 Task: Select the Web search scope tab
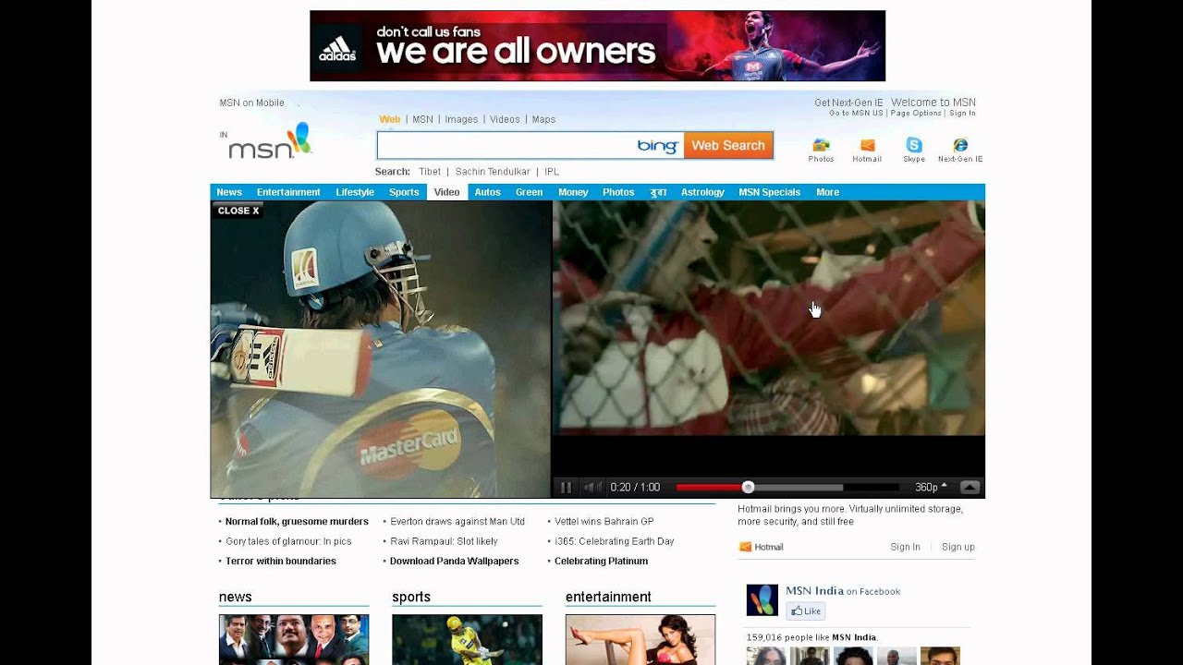389,119
